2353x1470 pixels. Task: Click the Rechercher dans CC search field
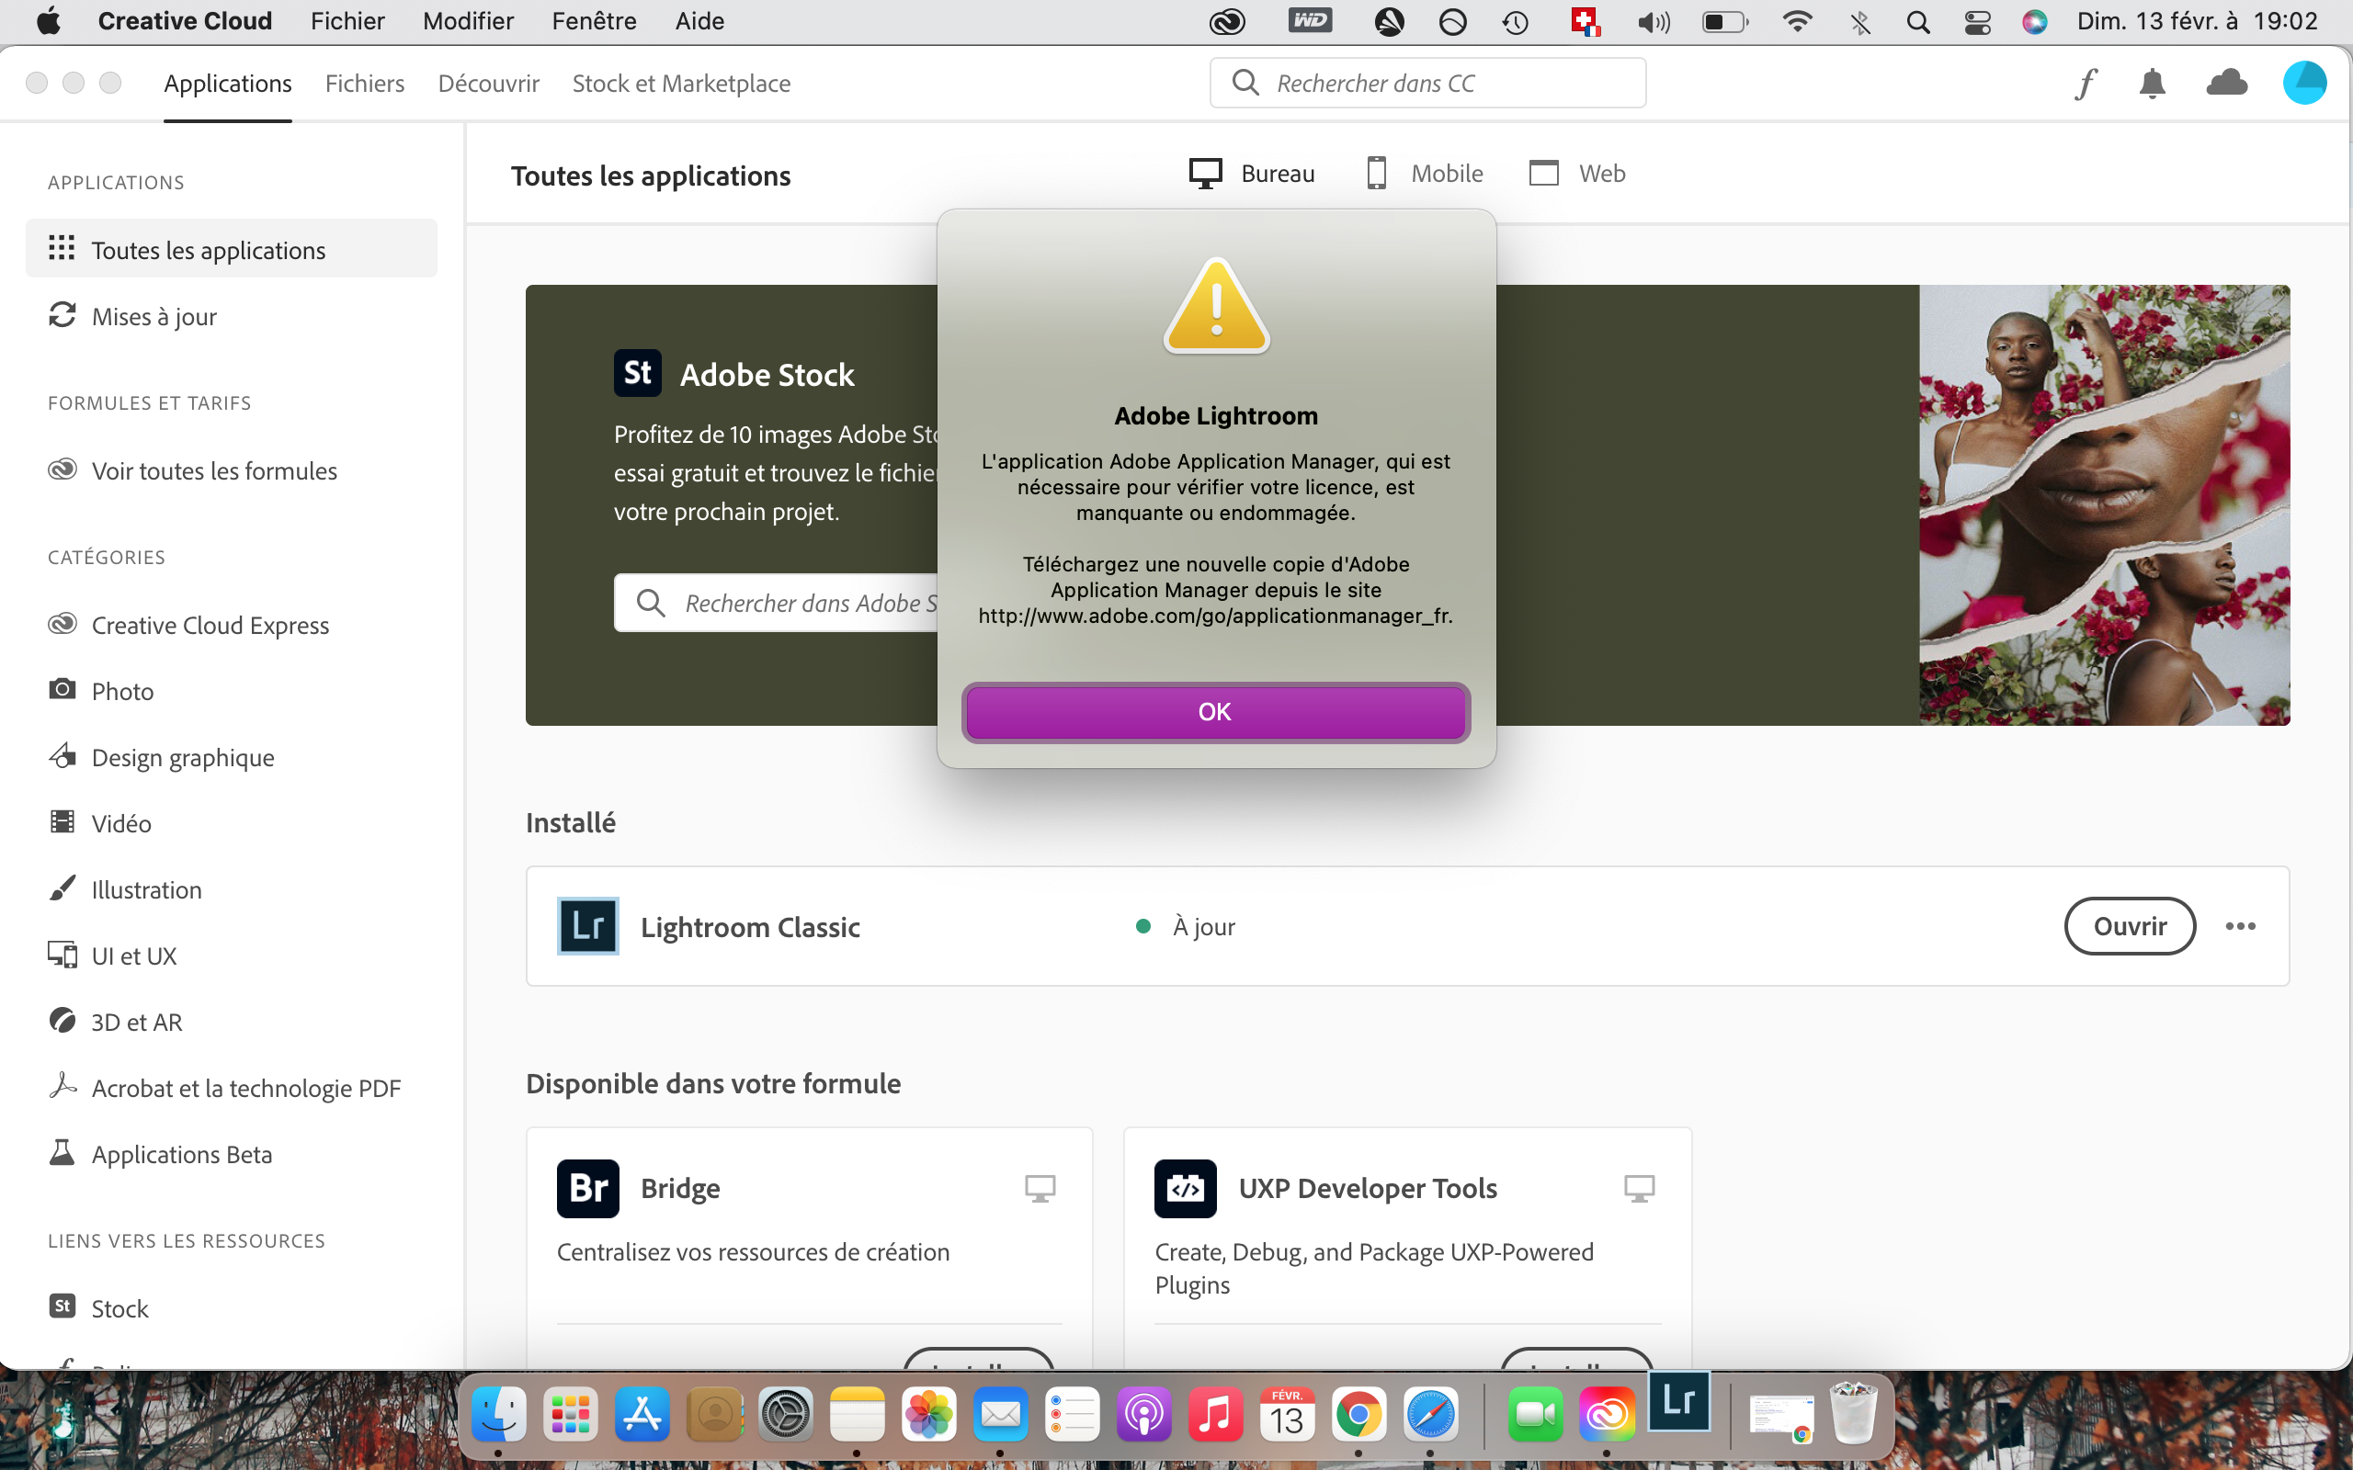pyautogui.click(x=1427, y=83)
